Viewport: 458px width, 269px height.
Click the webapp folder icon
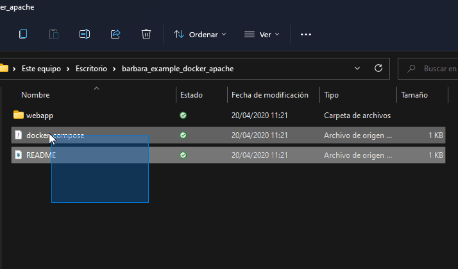19,115
